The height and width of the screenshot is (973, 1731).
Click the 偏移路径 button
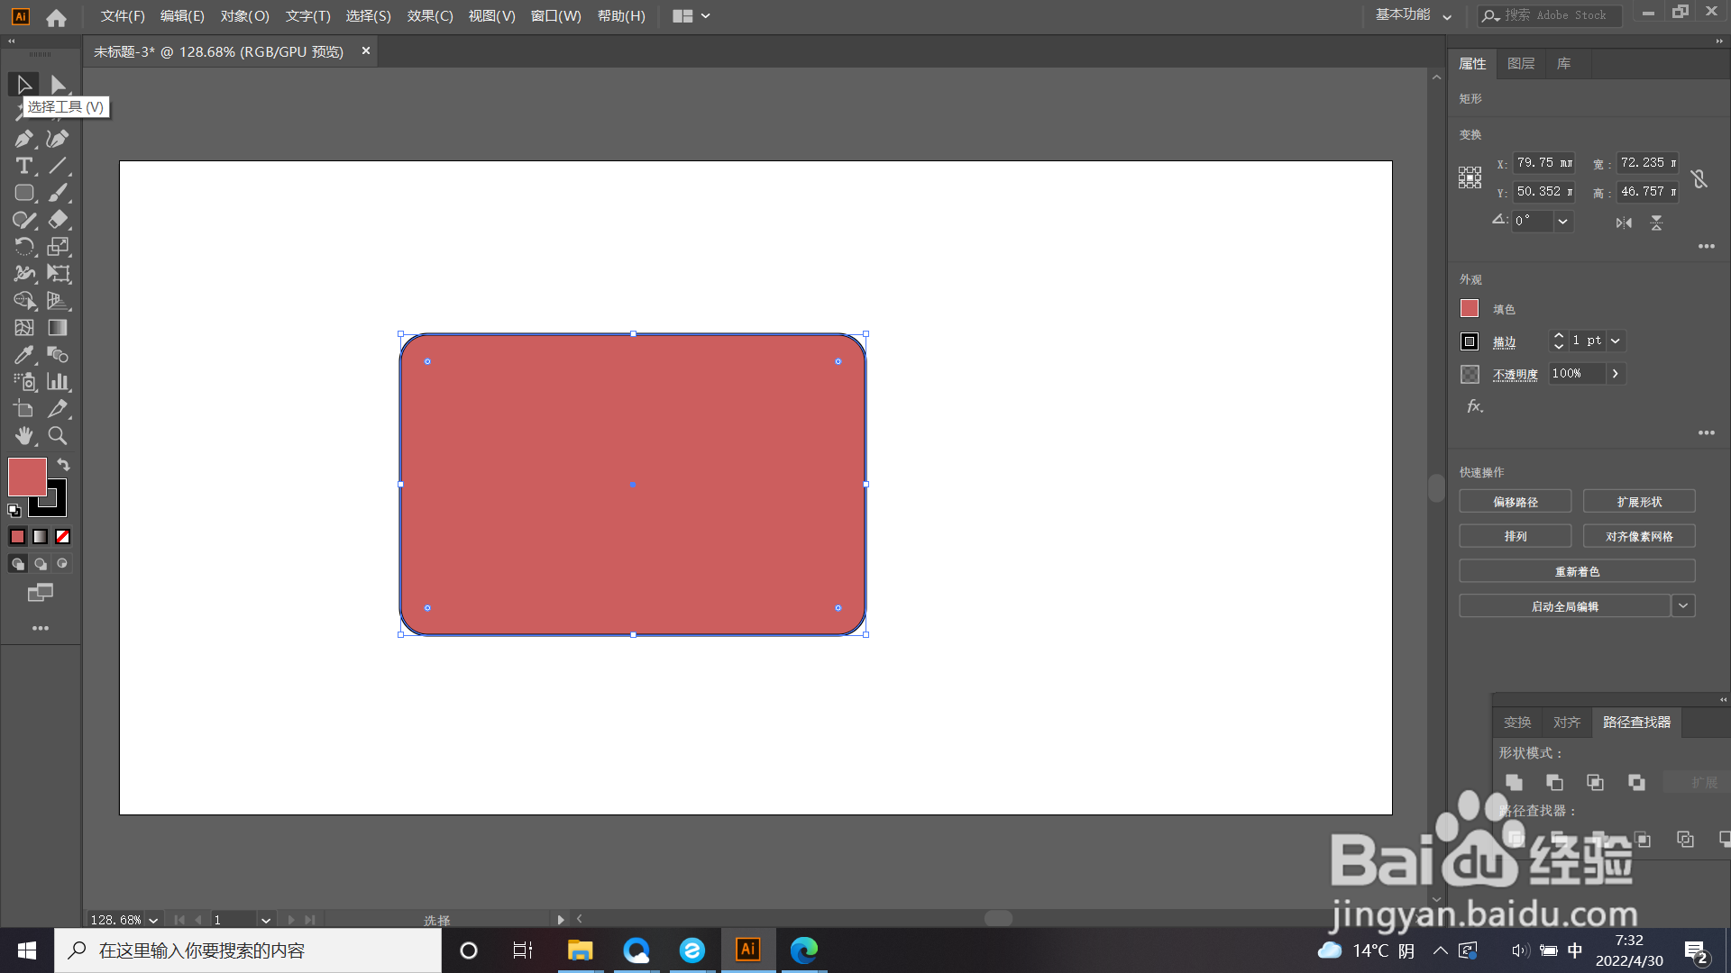pos(1515,502)
